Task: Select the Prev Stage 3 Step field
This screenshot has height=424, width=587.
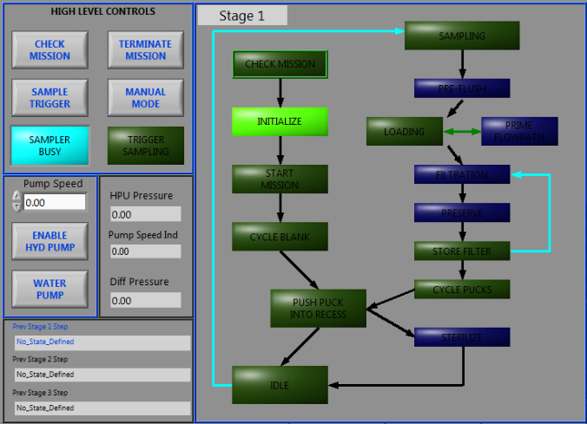Action: tap(102, 408)
